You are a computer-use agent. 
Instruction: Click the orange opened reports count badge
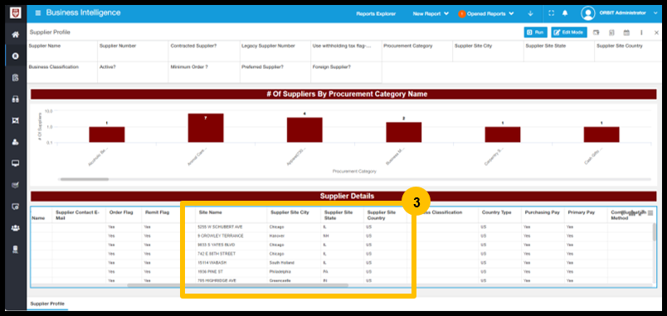pyautogui.click(x=461, y=14)
